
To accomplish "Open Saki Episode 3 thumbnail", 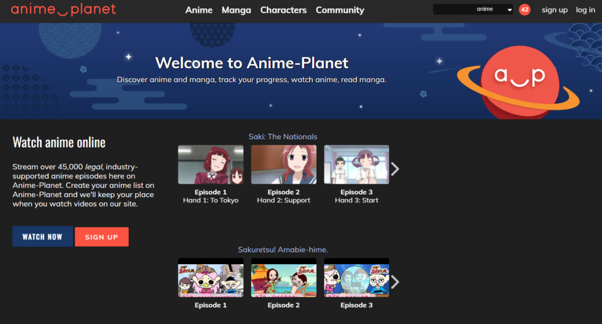I will pos(357,164).
